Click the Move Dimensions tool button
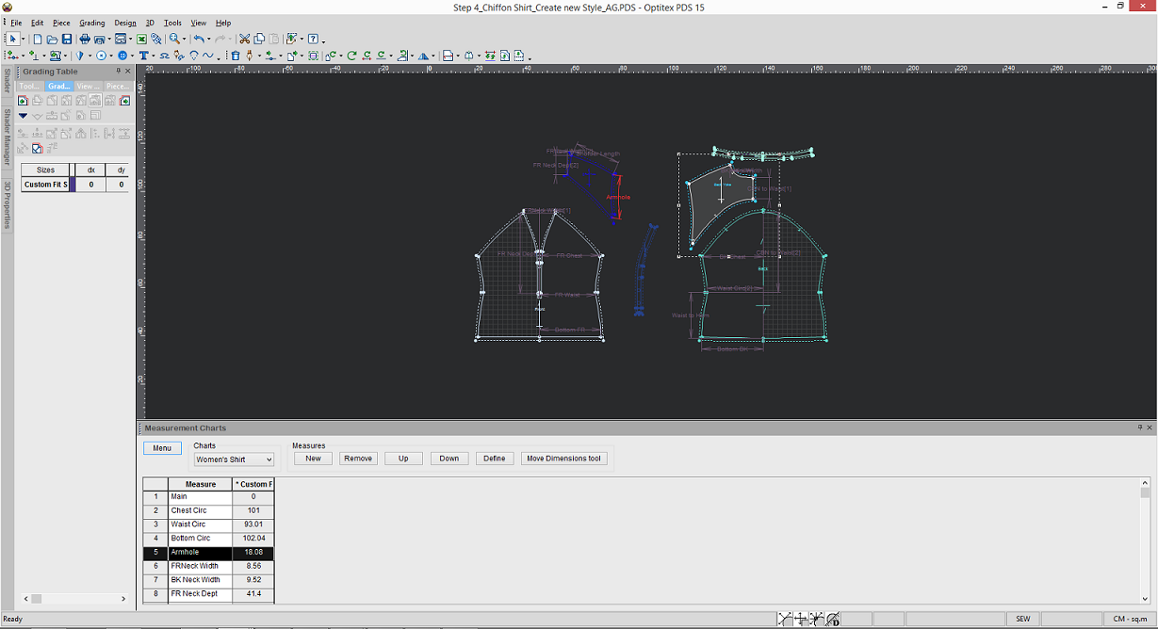 point(563,459)
